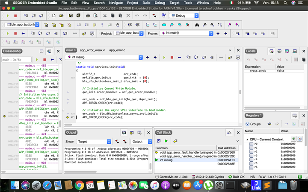
Task: Click the green Go button in the top toolbar
Action: click(x=8, y=16)
